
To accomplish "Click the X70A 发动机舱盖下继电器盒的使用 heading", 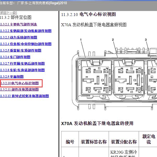I will pyautogui.click(x=97, y=123).
